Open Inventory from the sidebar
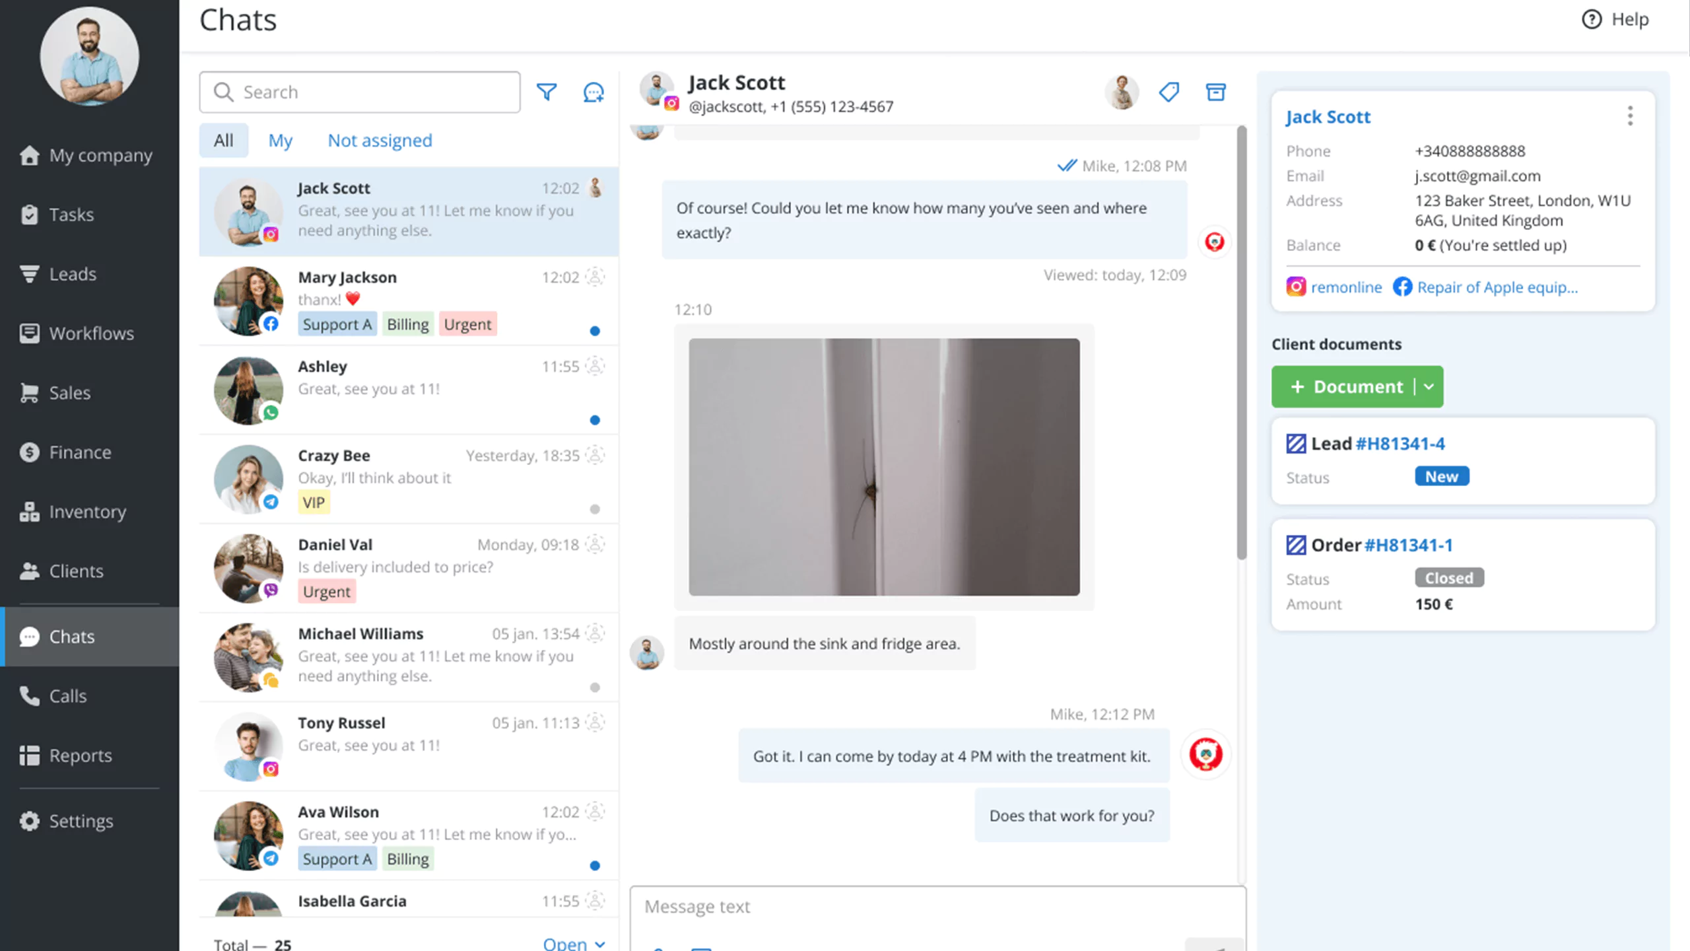The image size is (1690, 951). tap(87, 511)
